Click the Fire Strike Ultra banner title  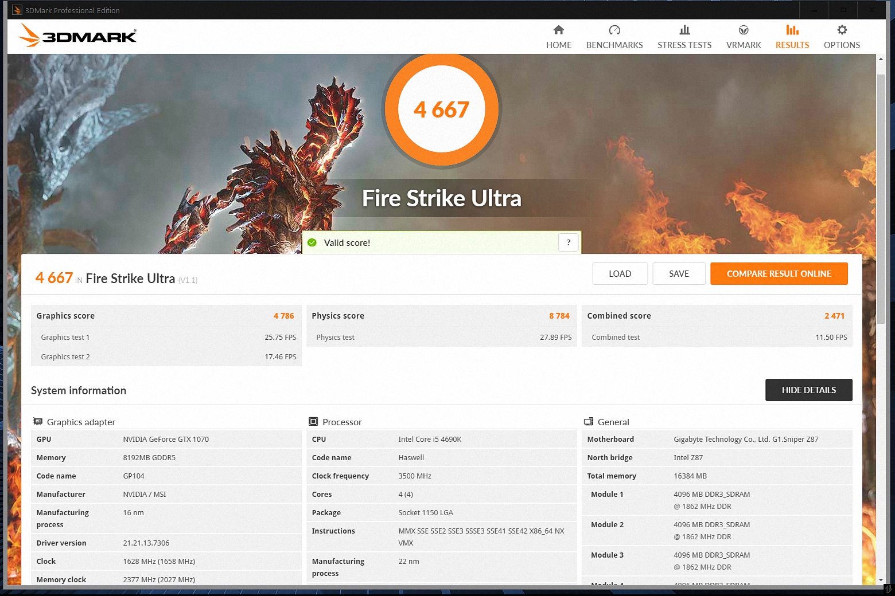point(442,198)
